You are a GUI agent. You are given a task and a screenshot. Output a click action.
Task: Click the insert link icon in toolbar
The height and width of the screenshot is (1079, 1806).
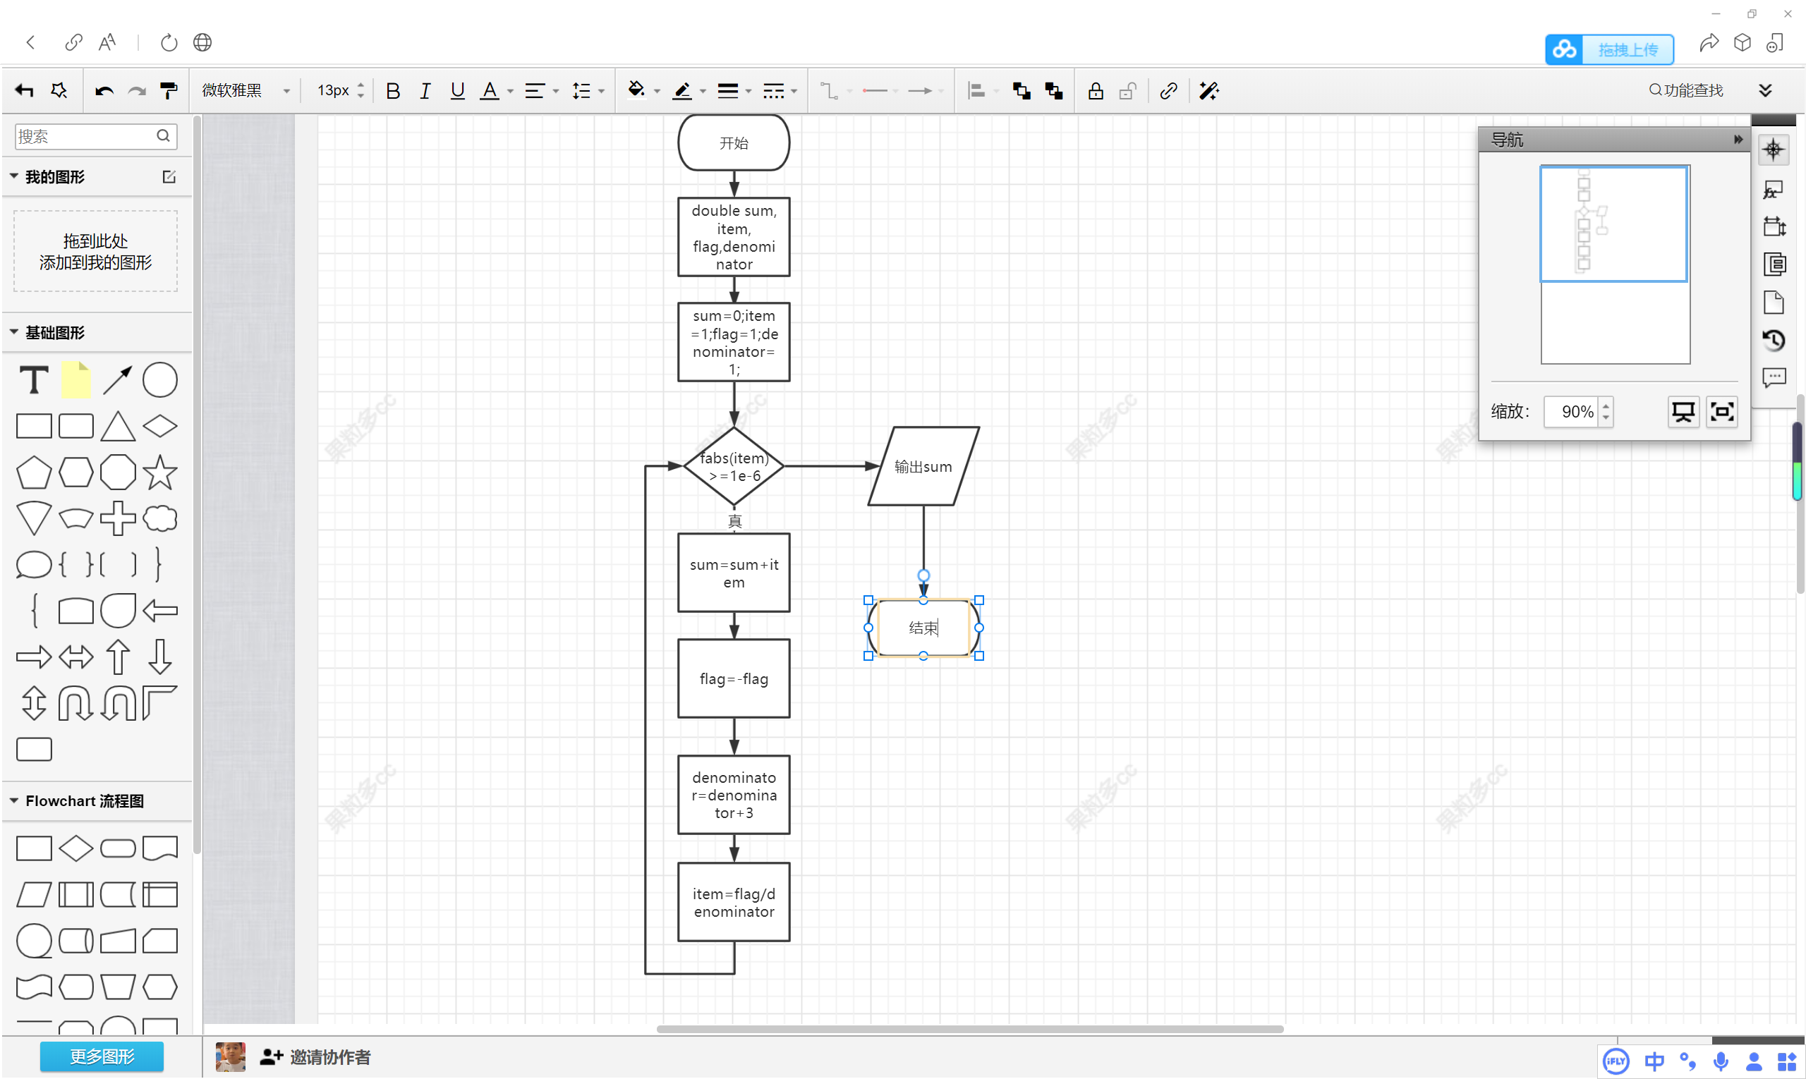[1168, 91]
